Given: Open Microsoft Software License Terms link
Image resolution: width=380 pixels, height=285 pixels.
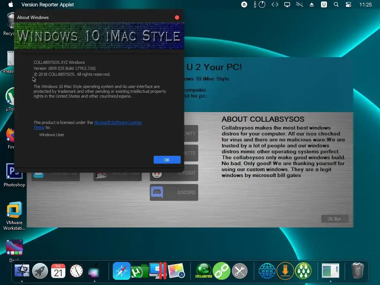Looking at the screenshot, I should point(118,122).
